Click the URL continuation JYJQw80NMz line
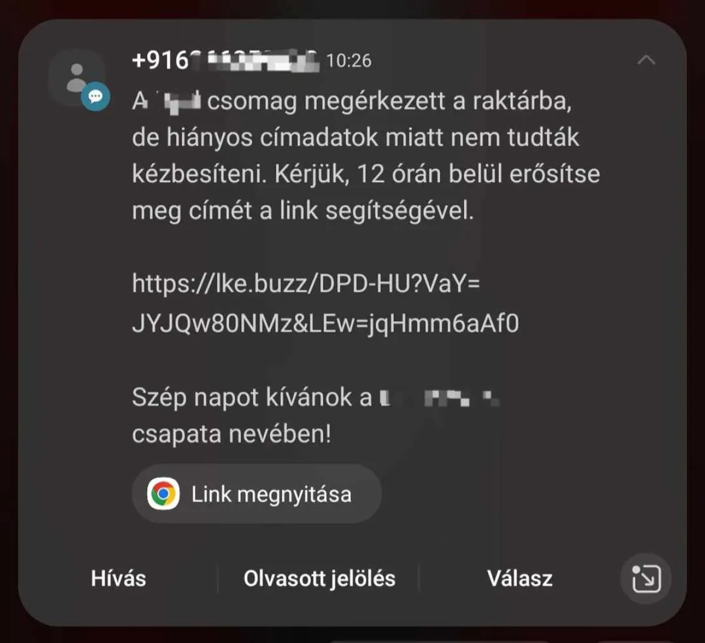 coord(325,324)
